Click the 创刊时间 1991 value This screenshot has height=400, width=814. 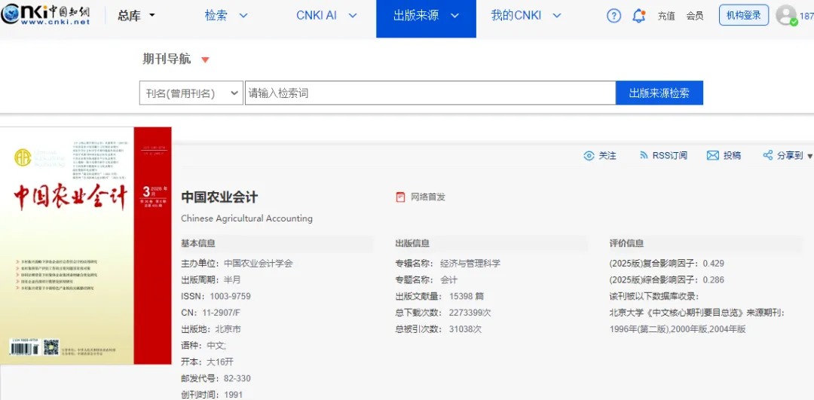coord(233,394)
